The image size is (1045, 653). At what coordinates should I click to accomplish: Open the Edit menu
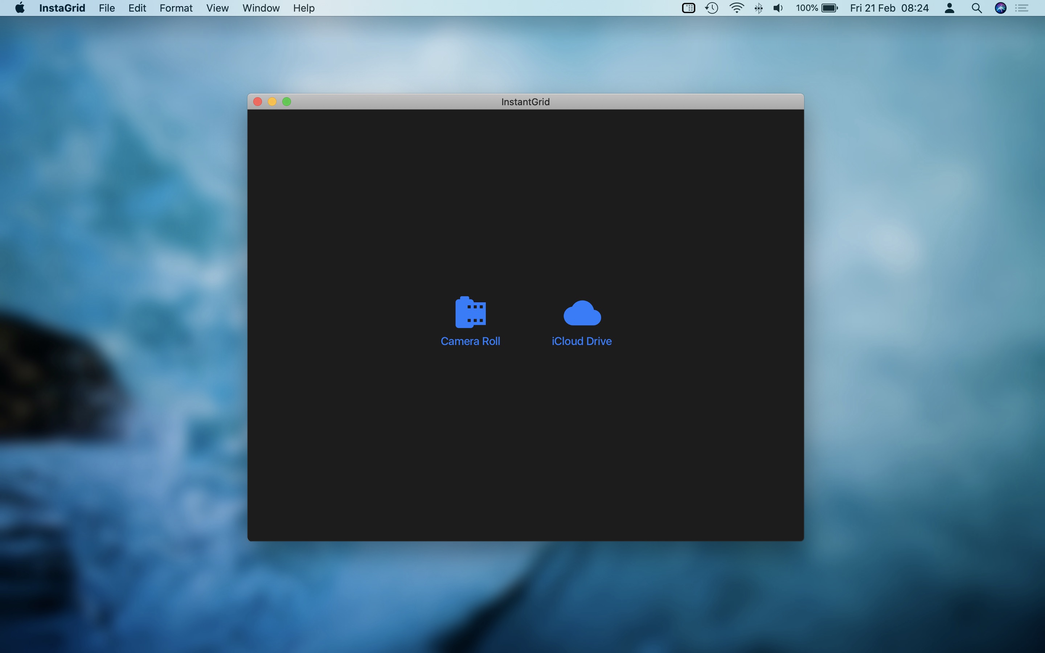[137, 8]
